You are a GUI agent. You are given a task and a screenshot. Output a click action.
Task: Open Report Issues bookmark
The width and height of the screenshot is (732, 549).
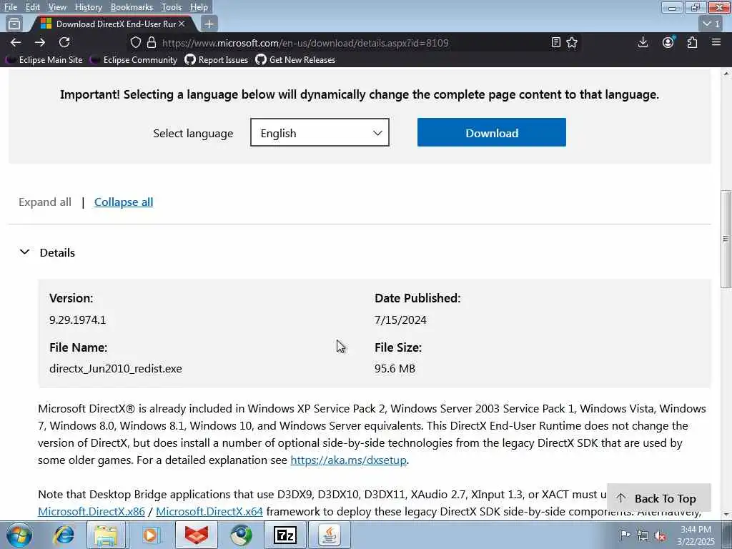pyautogui.click(x=217, y=60)
